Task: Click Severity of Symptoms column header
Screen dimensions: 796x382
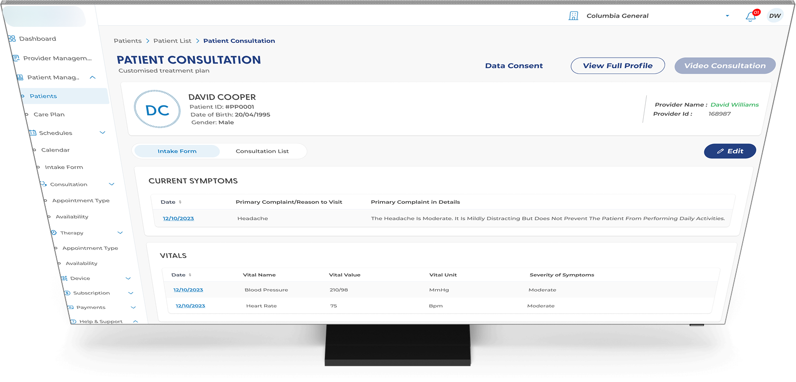Action: (x=562, y=275)
